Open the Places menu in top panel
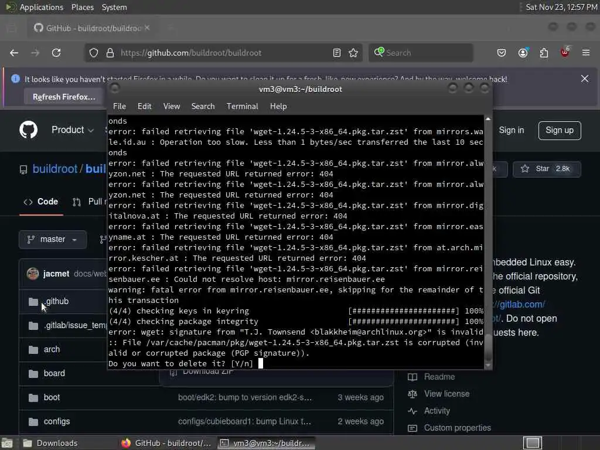 tap(82, 7)
